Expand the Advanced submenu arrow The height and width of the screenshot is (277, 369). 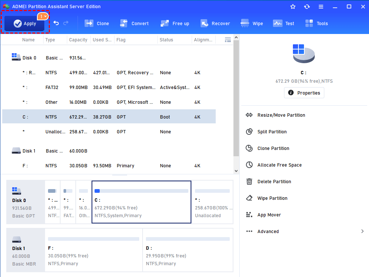[362, 231]
